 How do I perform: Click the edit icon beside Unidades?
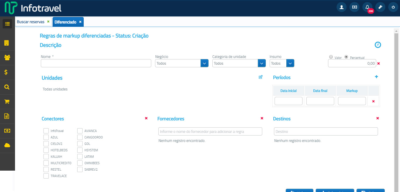pyautogui.click(x=260, y=77)
